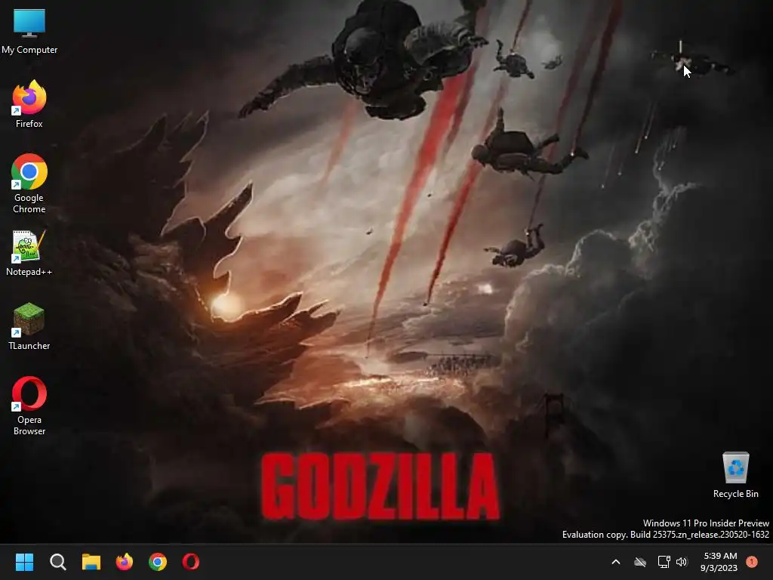Image resolution: width=773 pixels, height=580 pixels.
Task: Open the Windows Start menu
Action: [24, 562]
